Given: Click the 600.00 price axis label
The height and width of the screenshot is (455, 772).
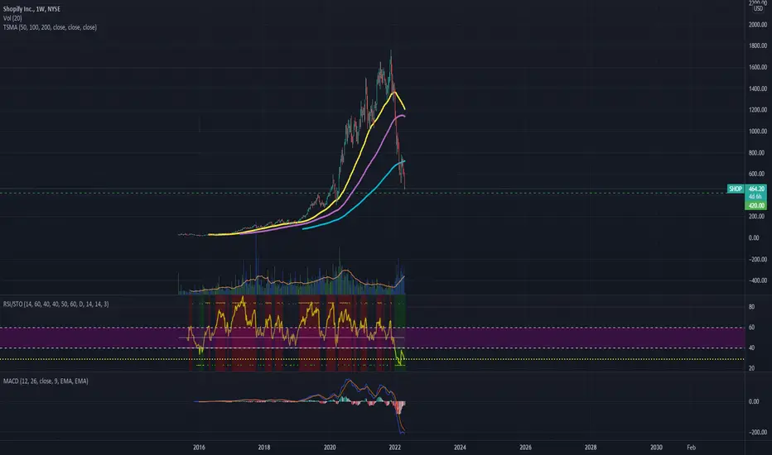Looking at the screenshot, I should 757,174.
